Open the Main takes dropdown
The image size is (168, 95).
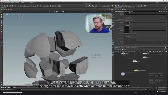[x=33, y=2]
